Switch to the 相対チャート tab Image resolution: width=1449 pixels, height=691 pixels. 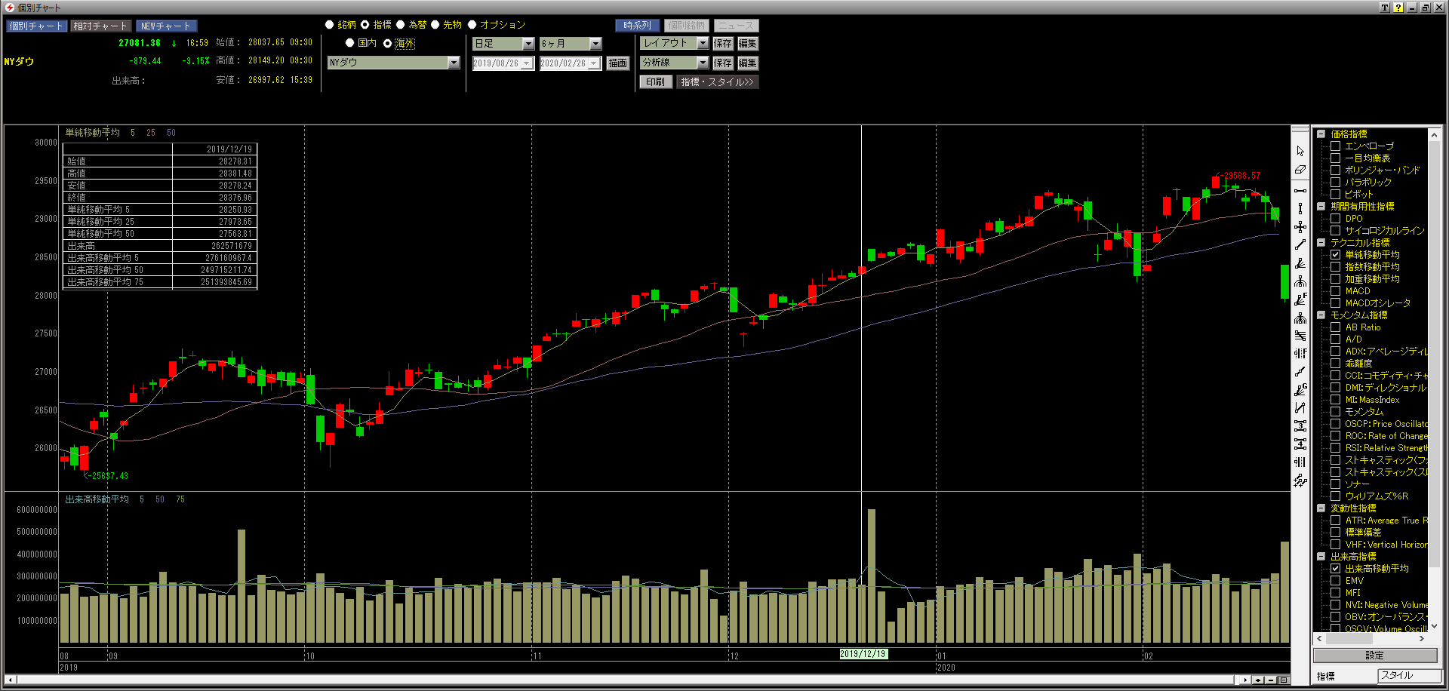click(x=100, y=26)
